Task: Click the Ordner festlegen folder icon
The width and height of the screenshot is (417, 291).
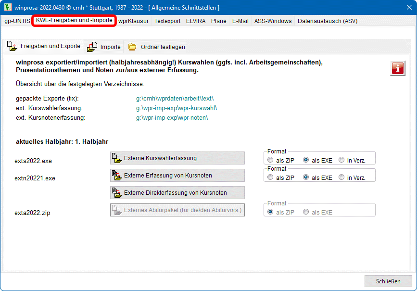Action: (x=132, y=47)
